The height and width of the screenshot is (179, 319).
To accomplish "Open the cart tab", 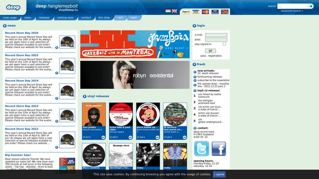I will tap(120, 18).
